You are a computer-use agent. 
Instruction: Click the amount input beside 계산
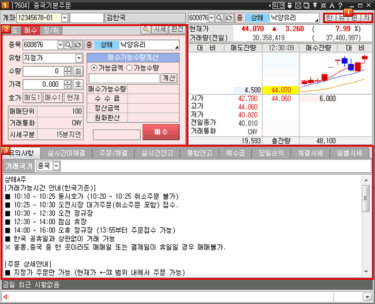pyautogui.click(x=124, y=78)
